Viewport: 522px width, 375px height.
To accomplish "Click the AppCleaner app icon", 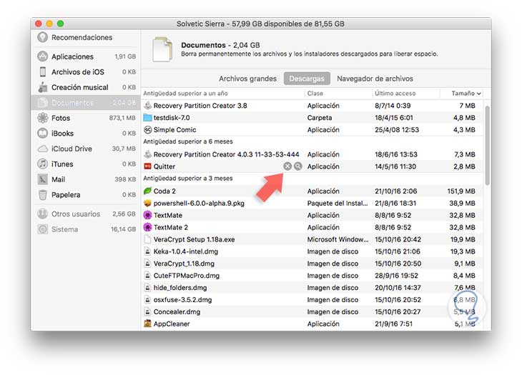I will click(x=147, y=324).
